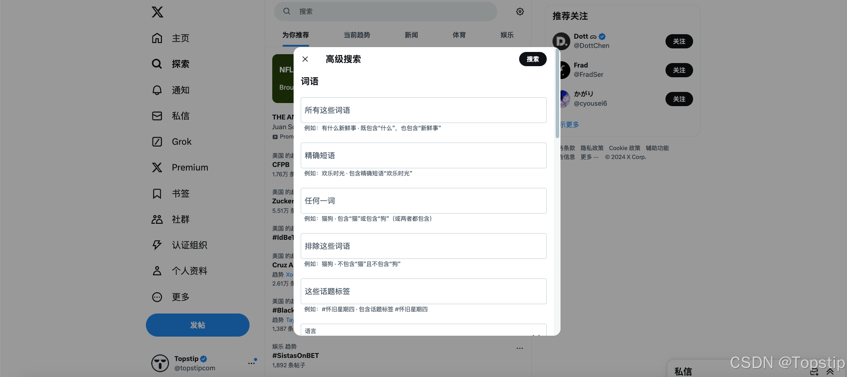
Task: Open the 通知 bell icon
Action: click(157, 90)
